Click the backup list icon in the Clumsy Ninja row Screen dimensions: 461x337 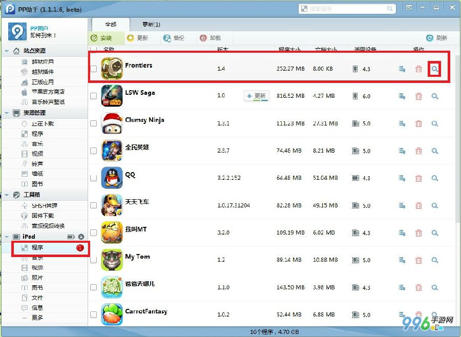pos(402,123)
